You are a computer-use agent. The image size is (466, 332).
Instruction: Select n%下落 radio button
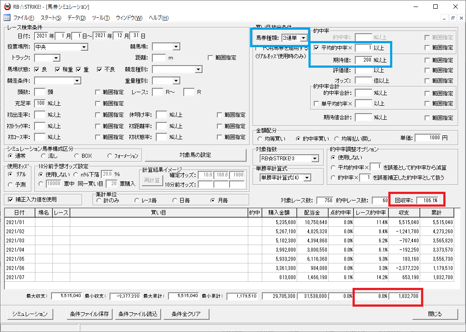tap(75, 174)
